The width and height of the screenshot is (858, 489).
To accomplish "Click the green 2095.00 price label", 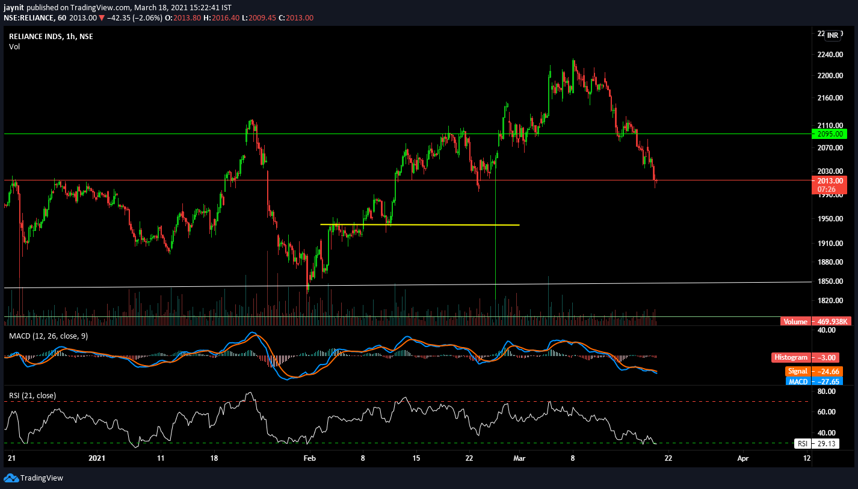I will pos(829,134).
